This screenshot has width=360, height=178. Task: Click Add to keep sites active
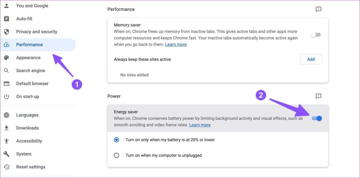(x=311, y=59)
